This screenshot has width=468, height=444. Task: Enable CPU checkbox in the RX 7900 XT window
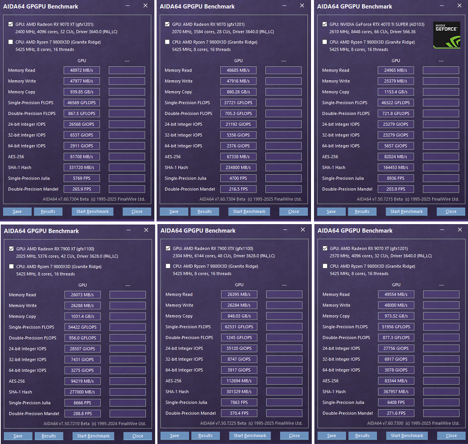[x=11, y=267]
